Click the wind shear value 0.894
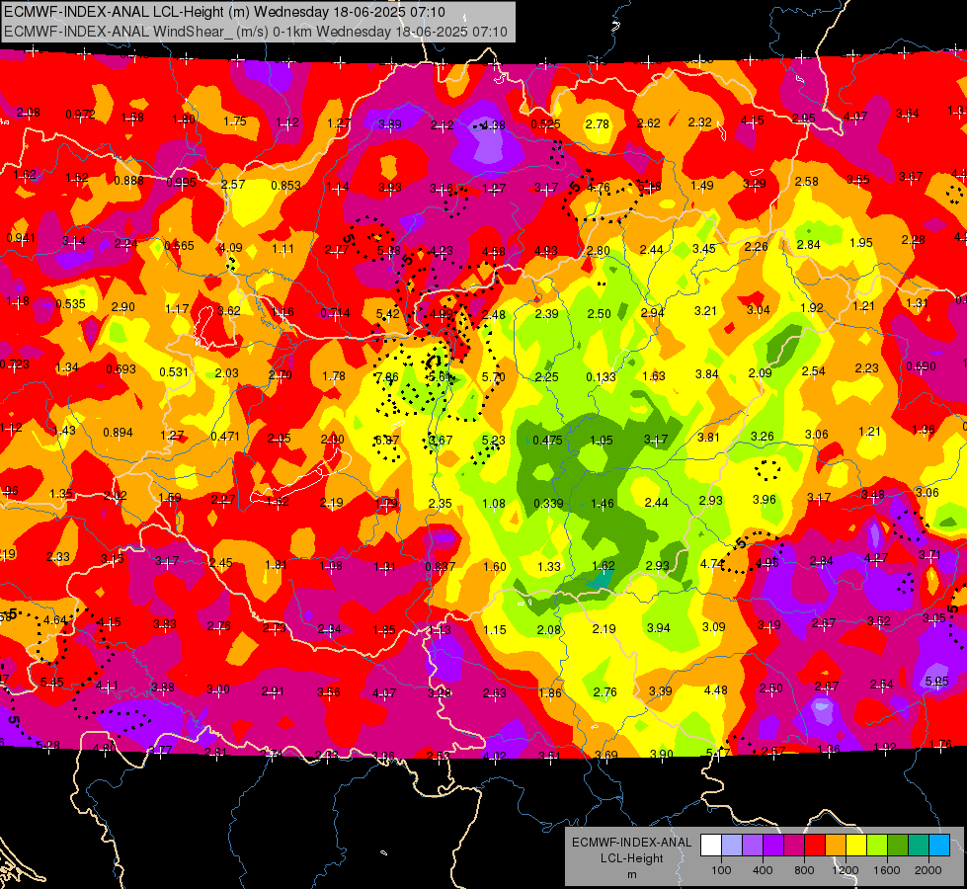Image resolution: width=967 pixels, height=889 pixels. (118, 432)
